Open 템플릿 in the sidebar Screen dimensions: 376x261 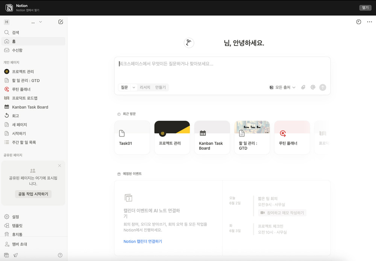tap(33, 226)
